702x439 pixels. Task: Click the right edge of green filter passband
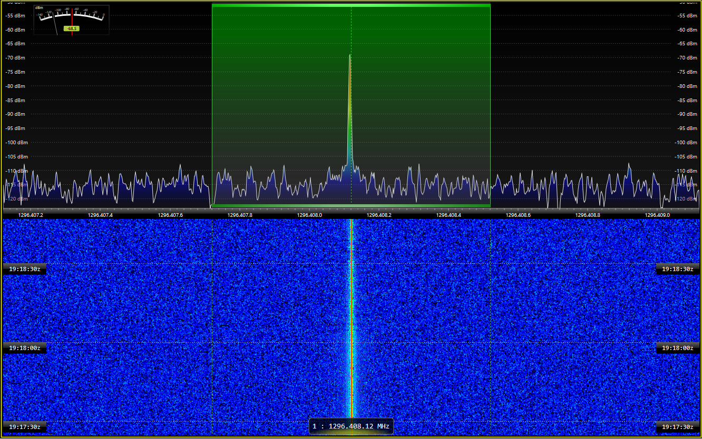click(490, 105)
